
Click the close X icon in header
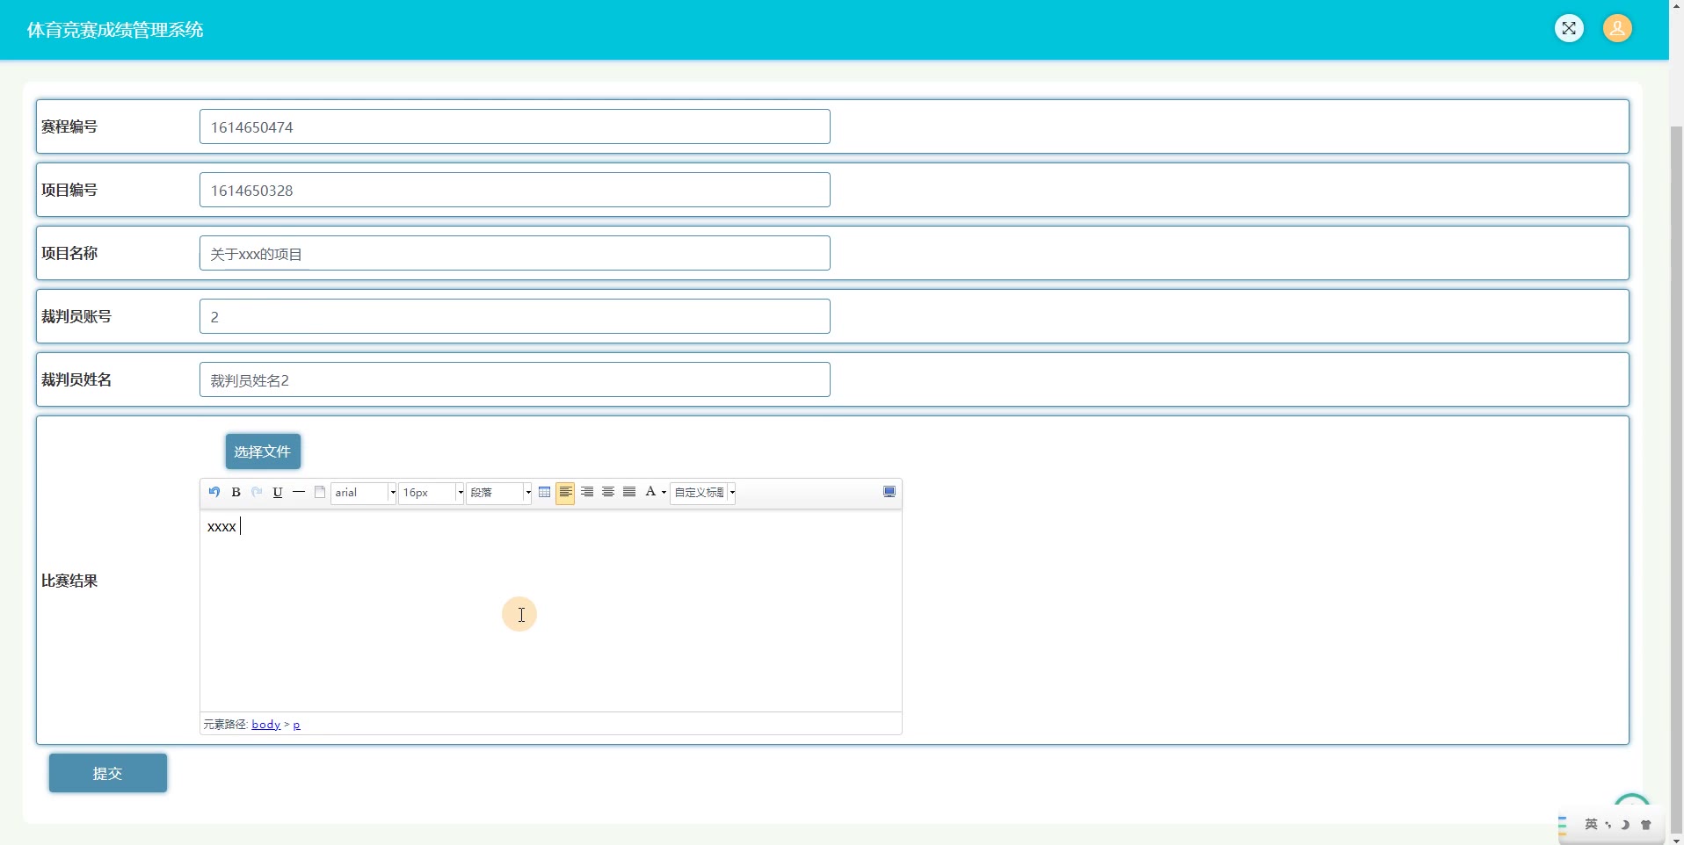tap(1569, 29)
